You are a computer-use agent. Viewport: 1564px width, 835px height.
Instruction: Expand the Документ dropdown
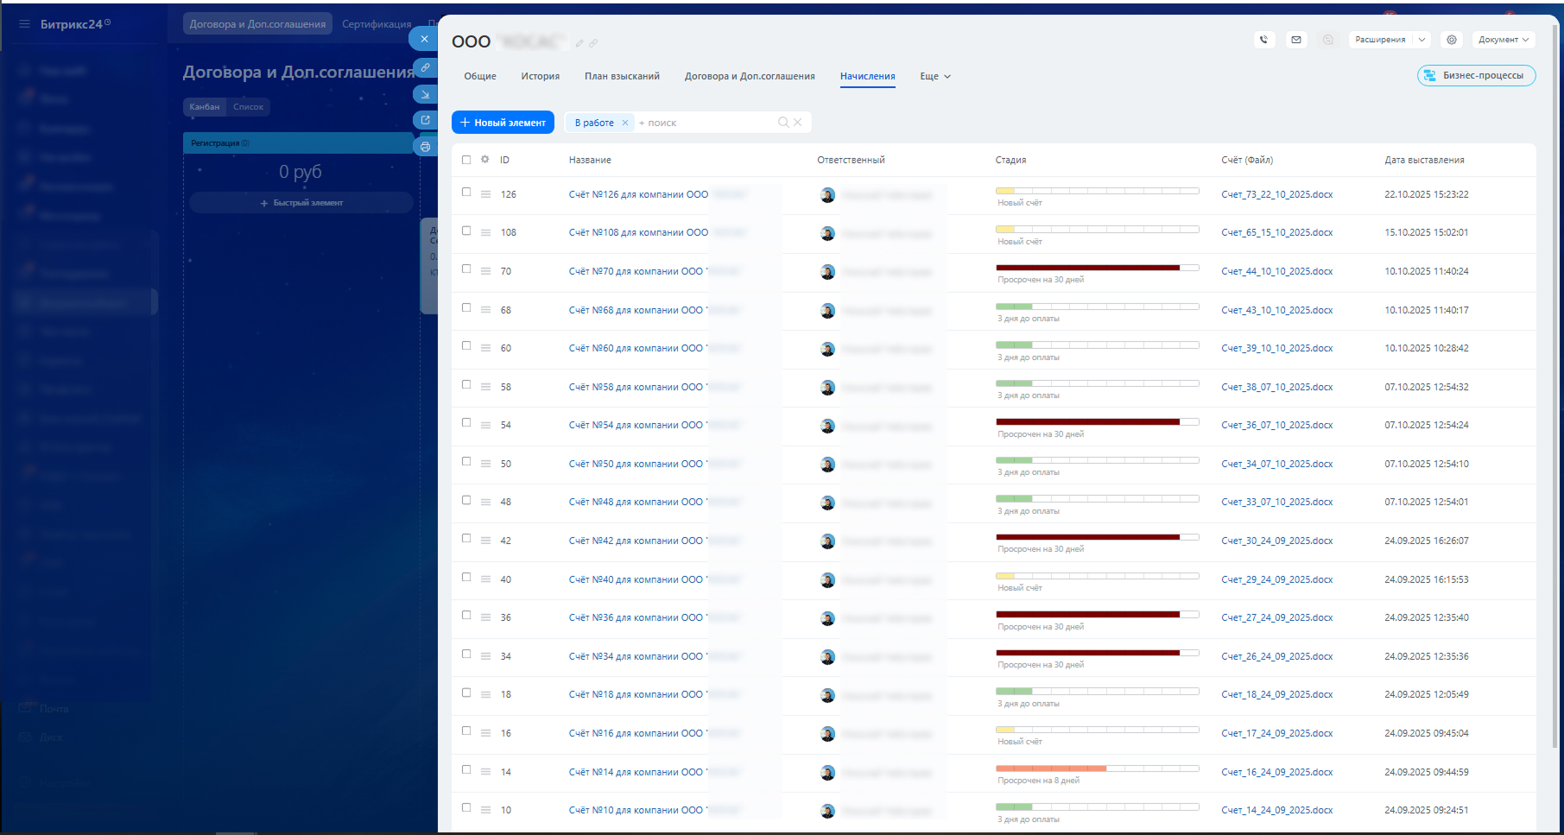1503,40
